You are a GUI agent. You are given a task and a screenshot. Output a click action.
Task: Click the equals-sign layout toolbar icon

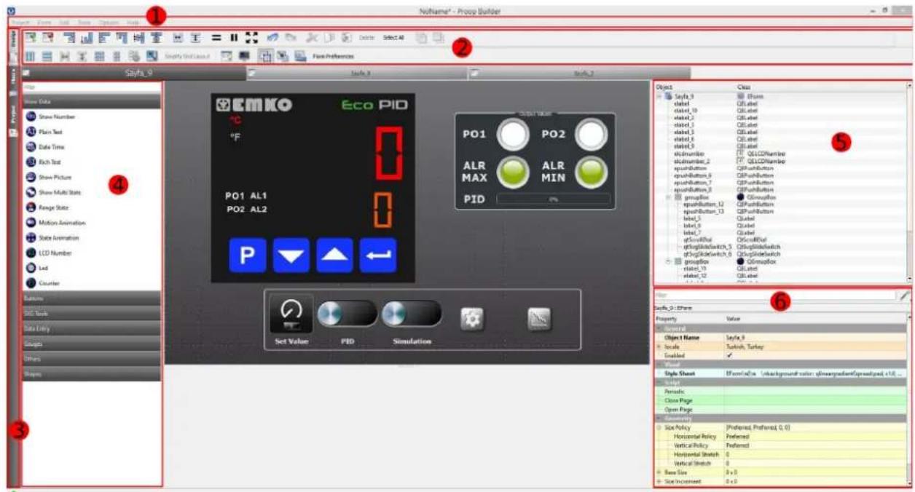(216, 37)
